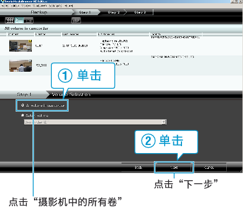This screenshot has height=207, width=243.
Task: Click the edit icon in the toolbar
Action: point(76,20)
